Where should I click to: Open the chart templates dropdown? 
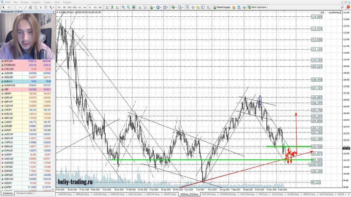(x=166, y=7)
